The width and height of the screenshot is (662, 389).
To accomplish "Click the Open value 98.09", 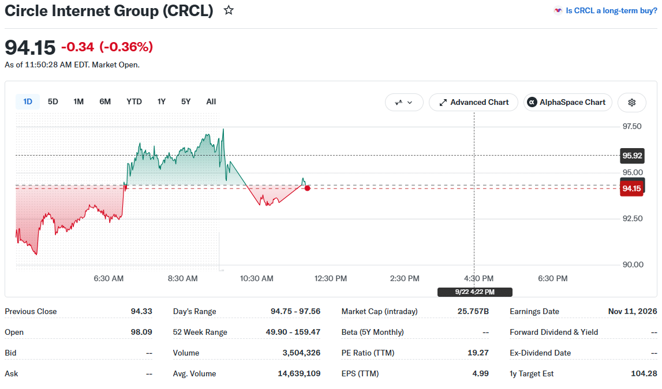I will [x=141, y=332].
